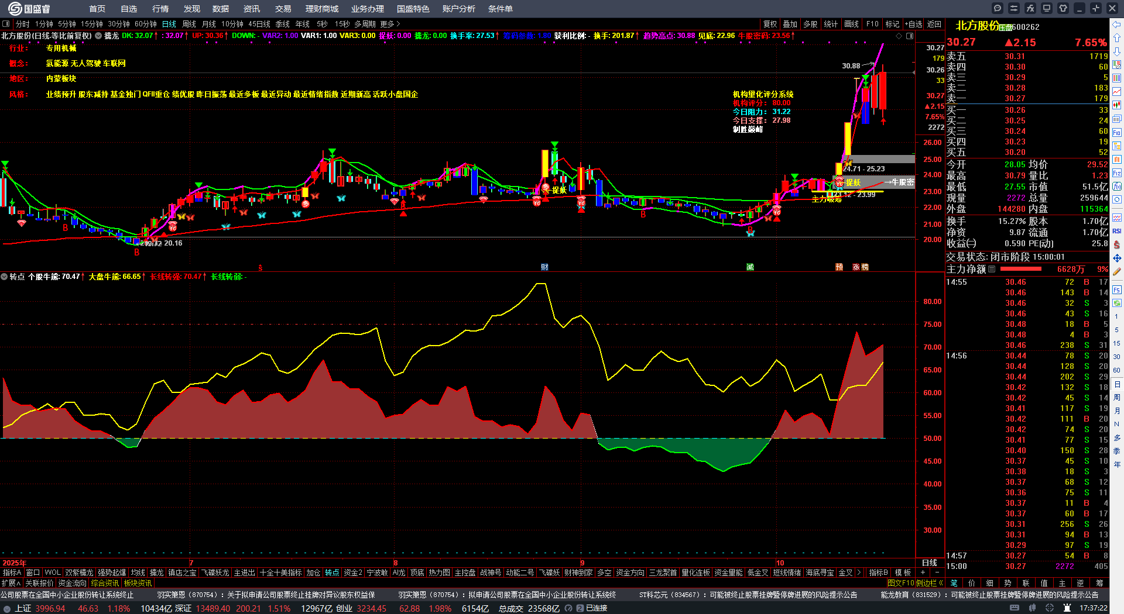Open the dropdown circle beside 搞龙 indicator
The width and height of the screenshot is (1124, 614).
[98, 36]
